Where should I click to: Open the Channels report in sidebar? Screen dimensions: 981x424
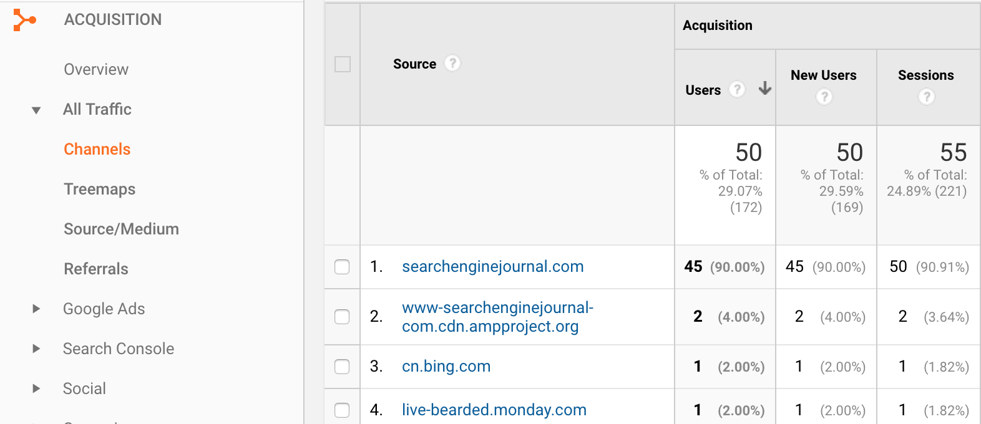click(x=97, y=149)
